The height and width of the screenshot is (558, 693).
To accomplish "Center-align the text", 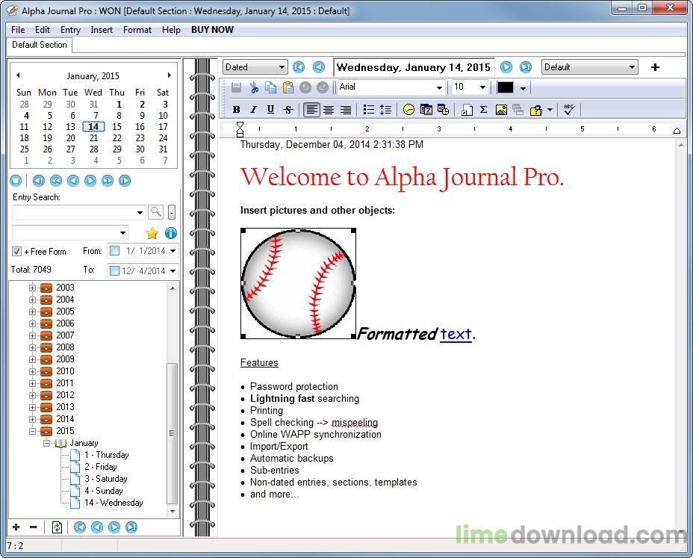I will click(x=329, y=110).
